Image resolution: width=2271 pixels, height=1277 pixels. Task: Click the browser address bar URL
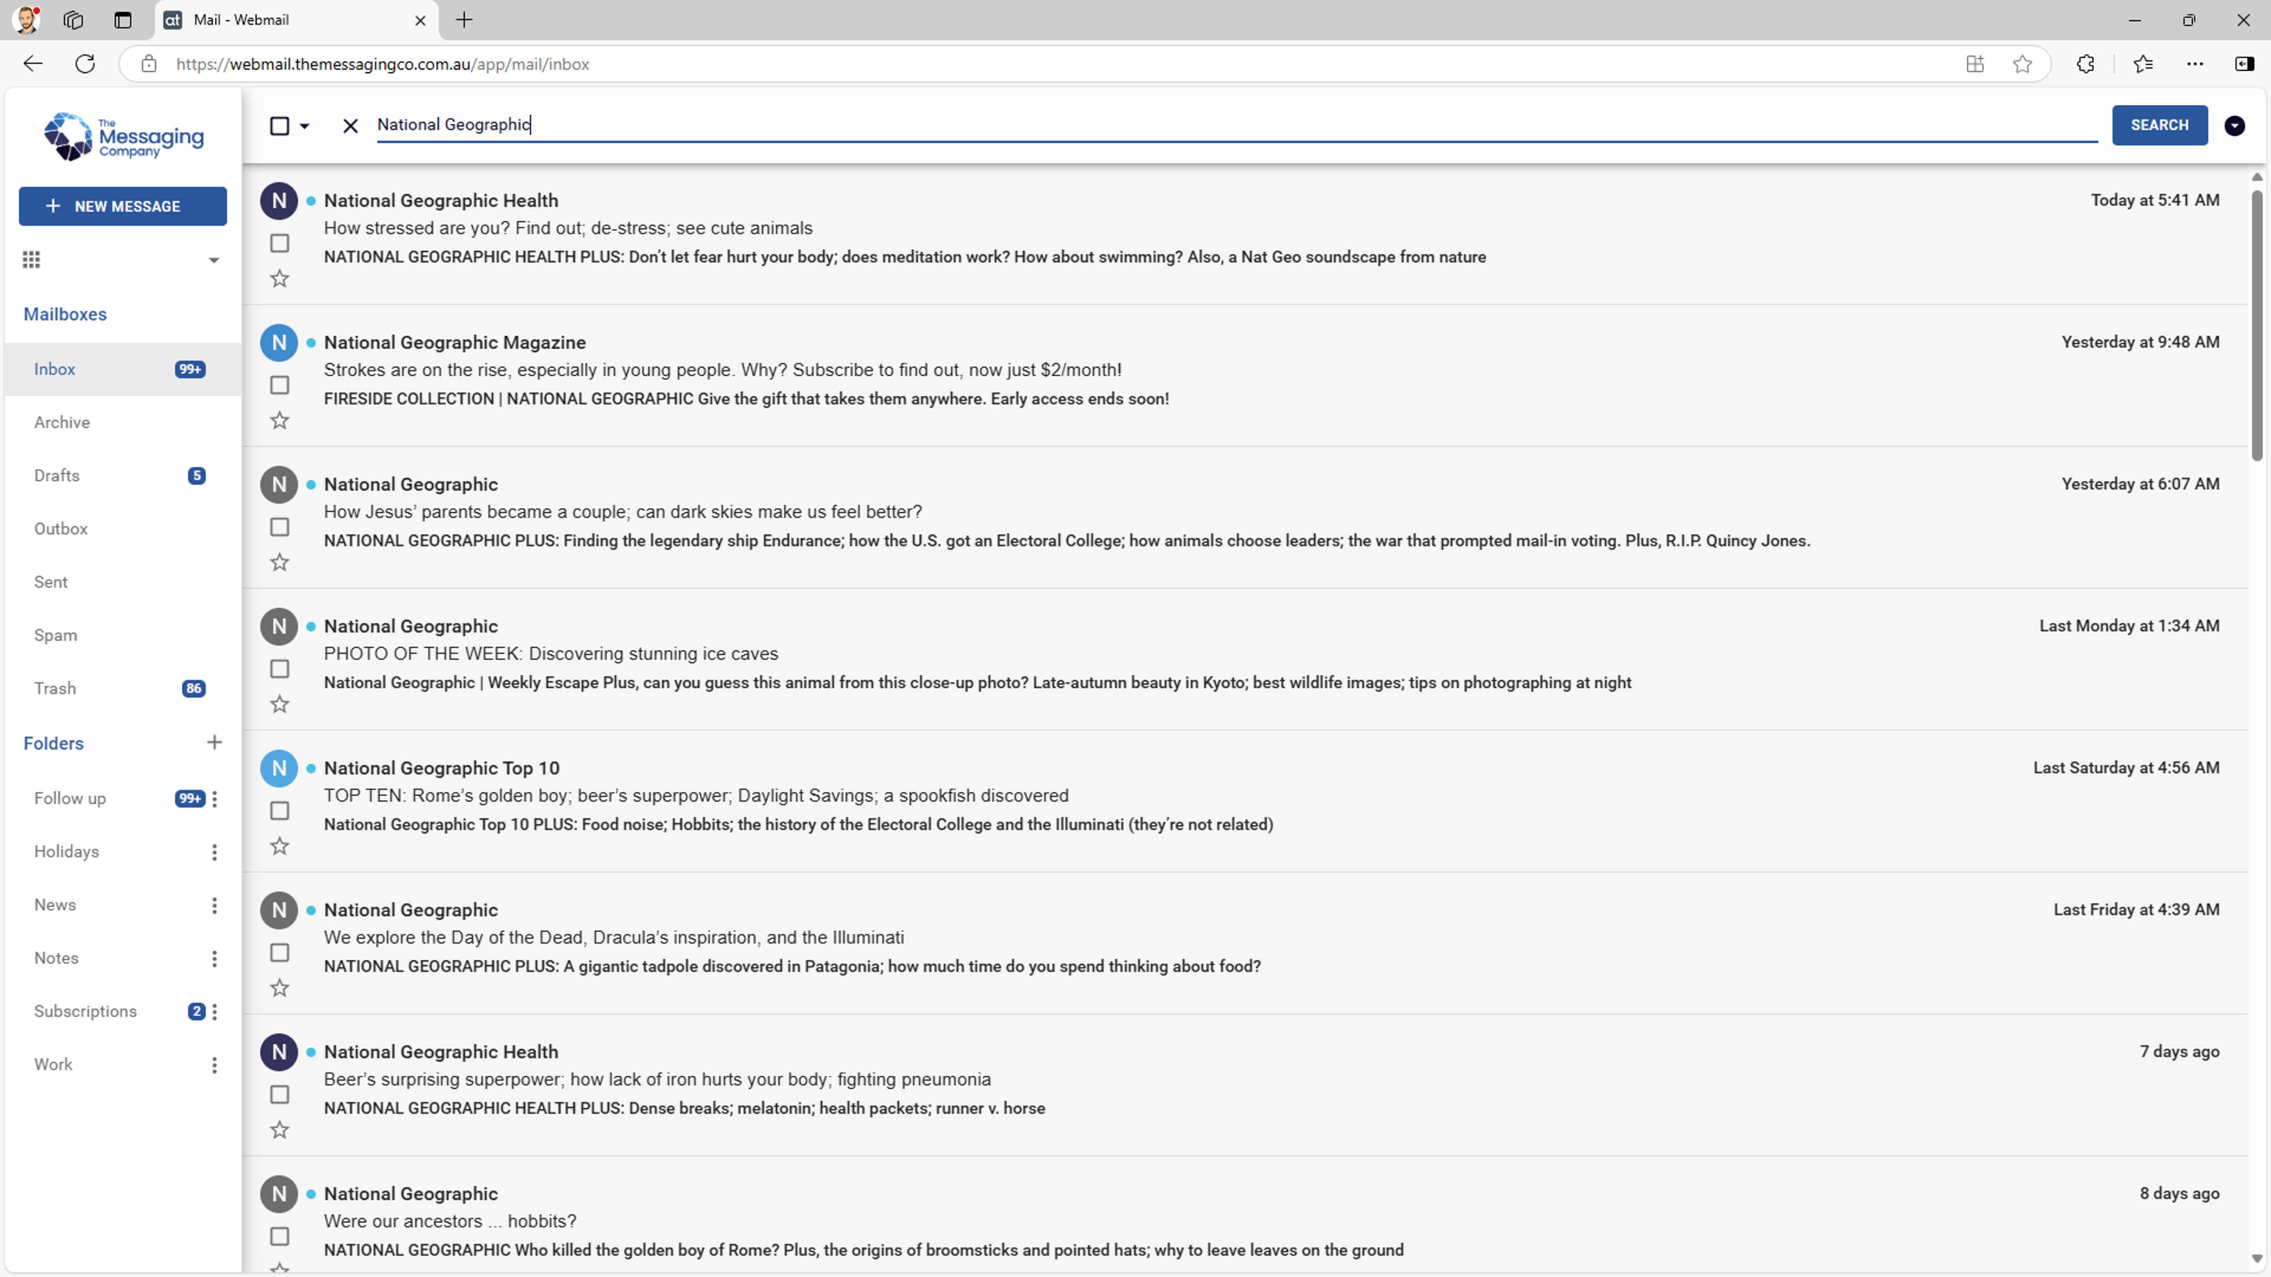[382, 63]
